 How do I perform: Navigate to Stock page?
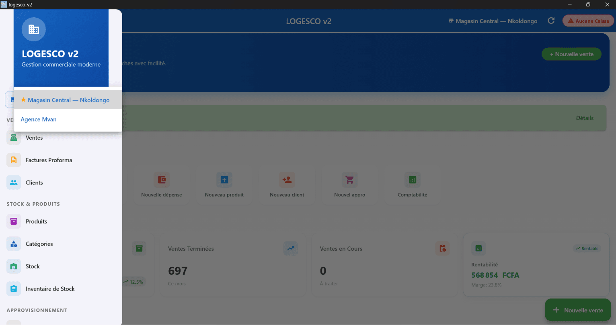(61, 266)
